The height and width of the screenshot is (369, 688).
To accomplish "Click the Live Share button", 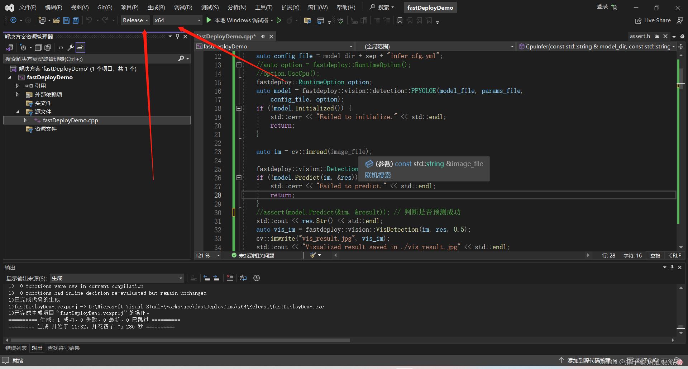I will pos(653,20).
